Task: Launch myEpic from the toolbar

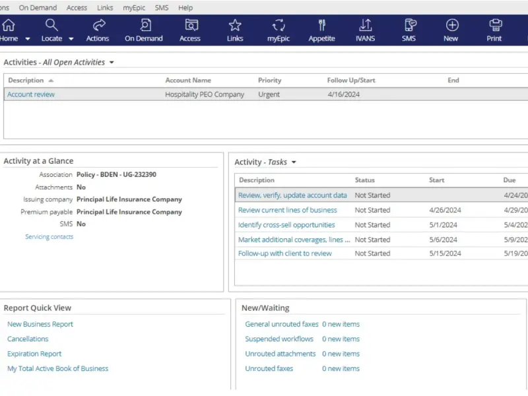Action: [279, 30]
